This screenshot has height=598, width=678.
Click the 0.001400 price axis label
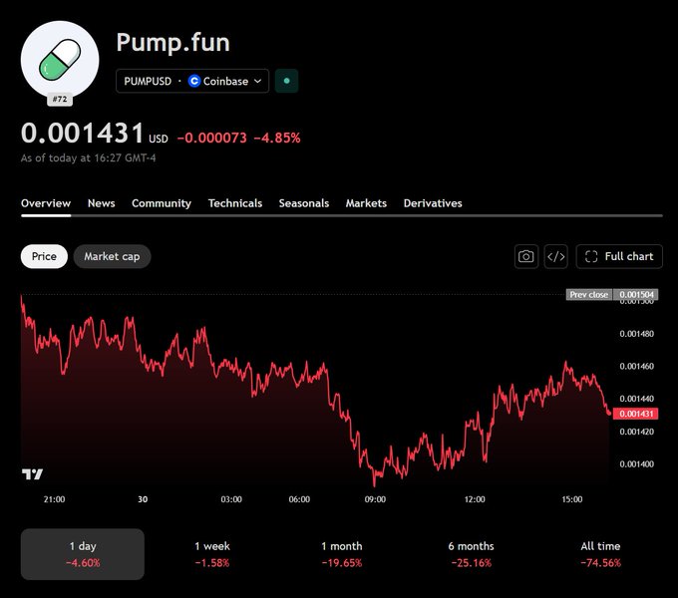click(x=636, y=464)
